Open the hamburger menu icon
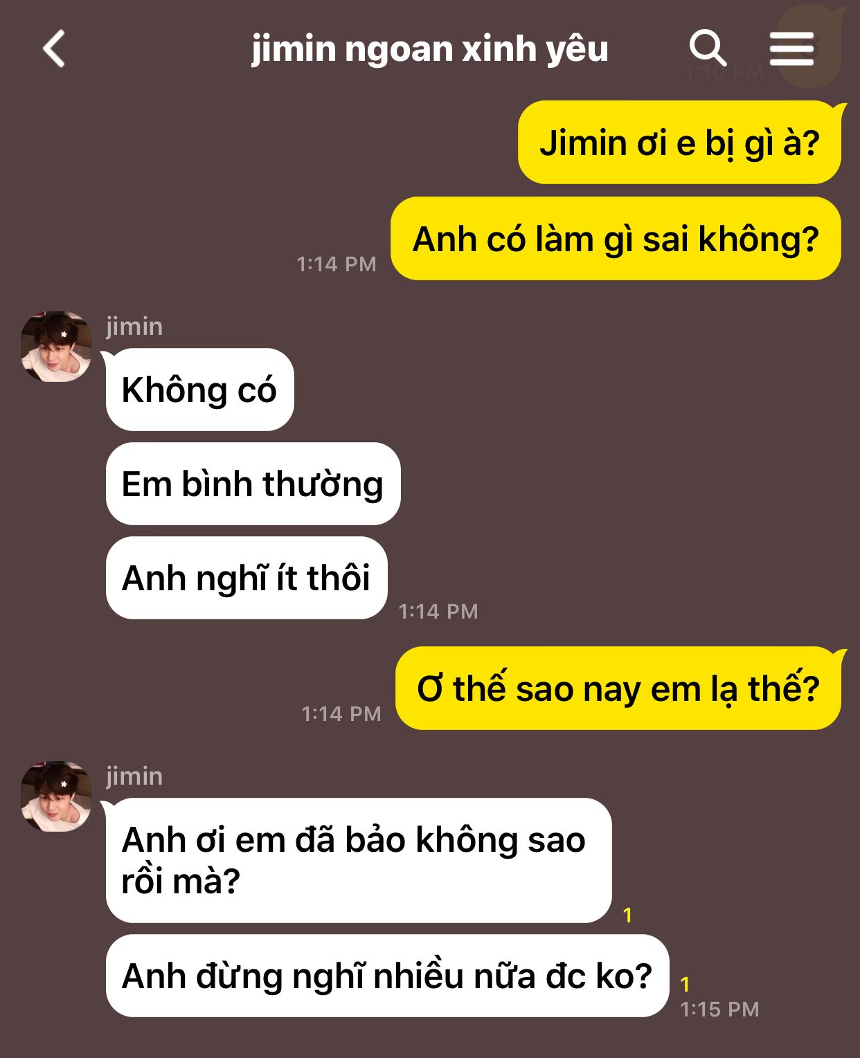 (791, 48)
